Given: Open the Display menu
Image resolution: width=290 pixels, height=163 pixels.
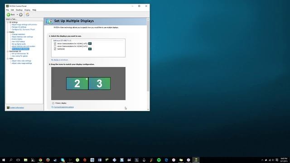Looking at the screenshot, I should (27, 10).
